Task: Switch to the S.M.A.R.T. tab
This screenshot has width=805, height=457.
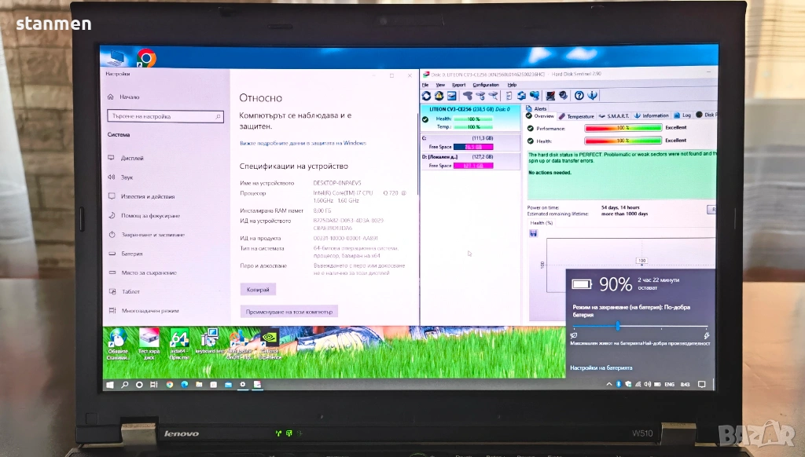Action: pos(614,116)
